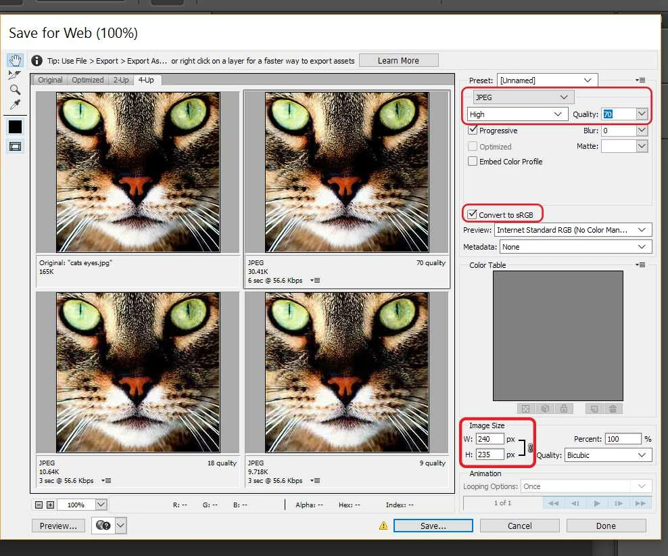Open the JPEG file format dropdown

[523, 97]
